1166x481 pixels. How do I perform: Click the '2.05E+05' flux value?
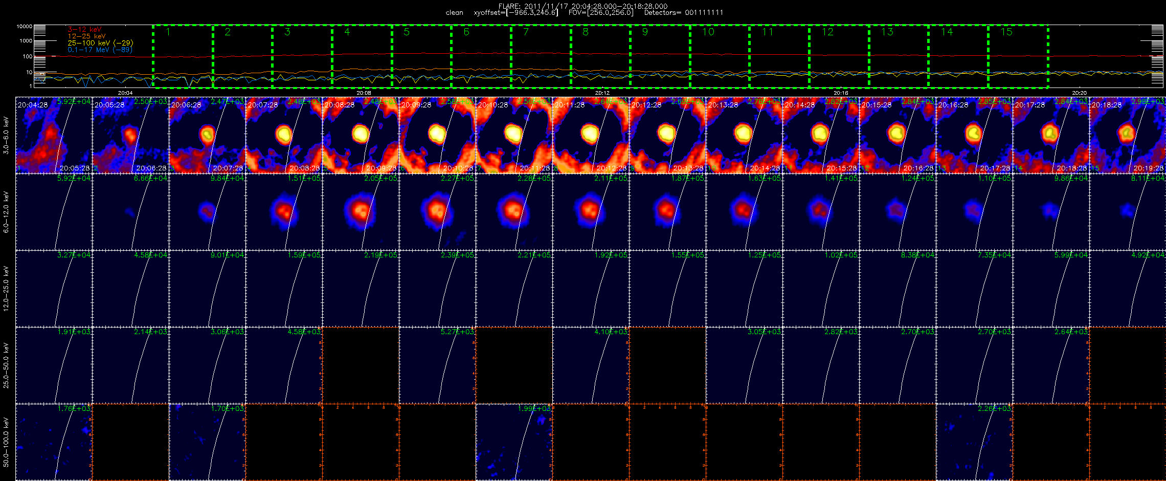point(381,178)
